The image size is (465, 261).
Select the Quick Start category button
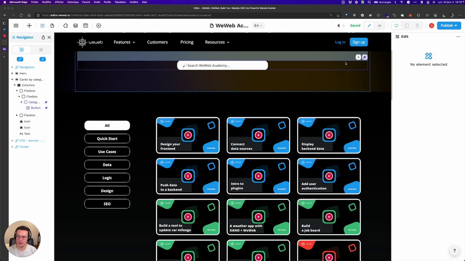pyautogui.click(x=107, y=138)
